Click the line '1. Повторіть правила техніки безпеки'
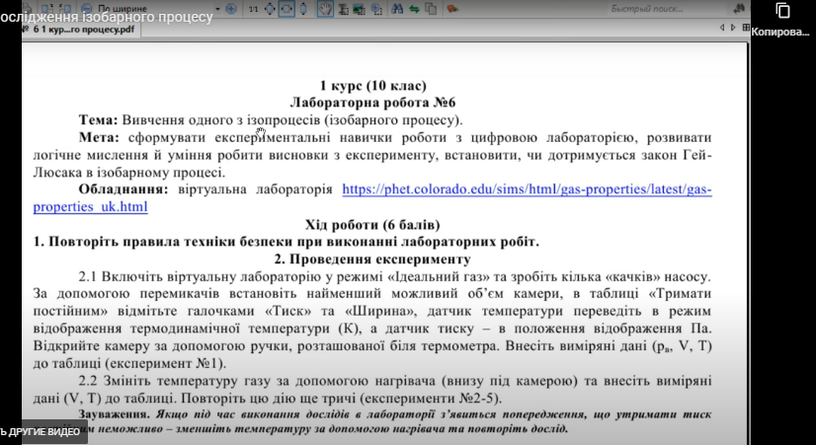Viewport: 816px width, 445px height. pos(286,242)
